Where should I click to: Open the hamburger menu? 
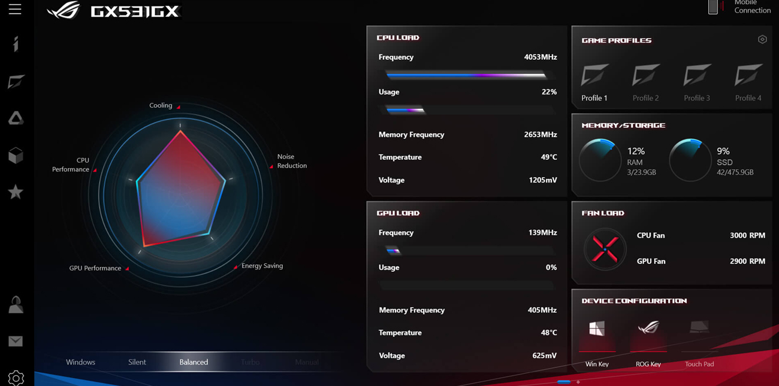[15, 8]
